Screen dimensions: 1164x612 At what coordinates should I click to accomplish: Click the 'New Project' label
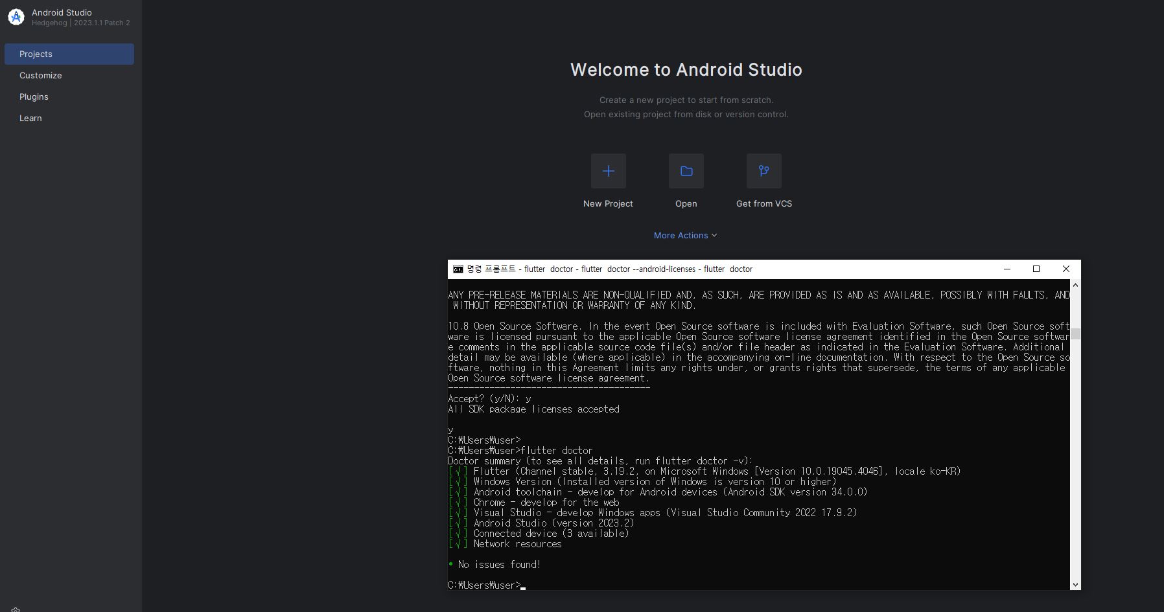pos(608,203)
